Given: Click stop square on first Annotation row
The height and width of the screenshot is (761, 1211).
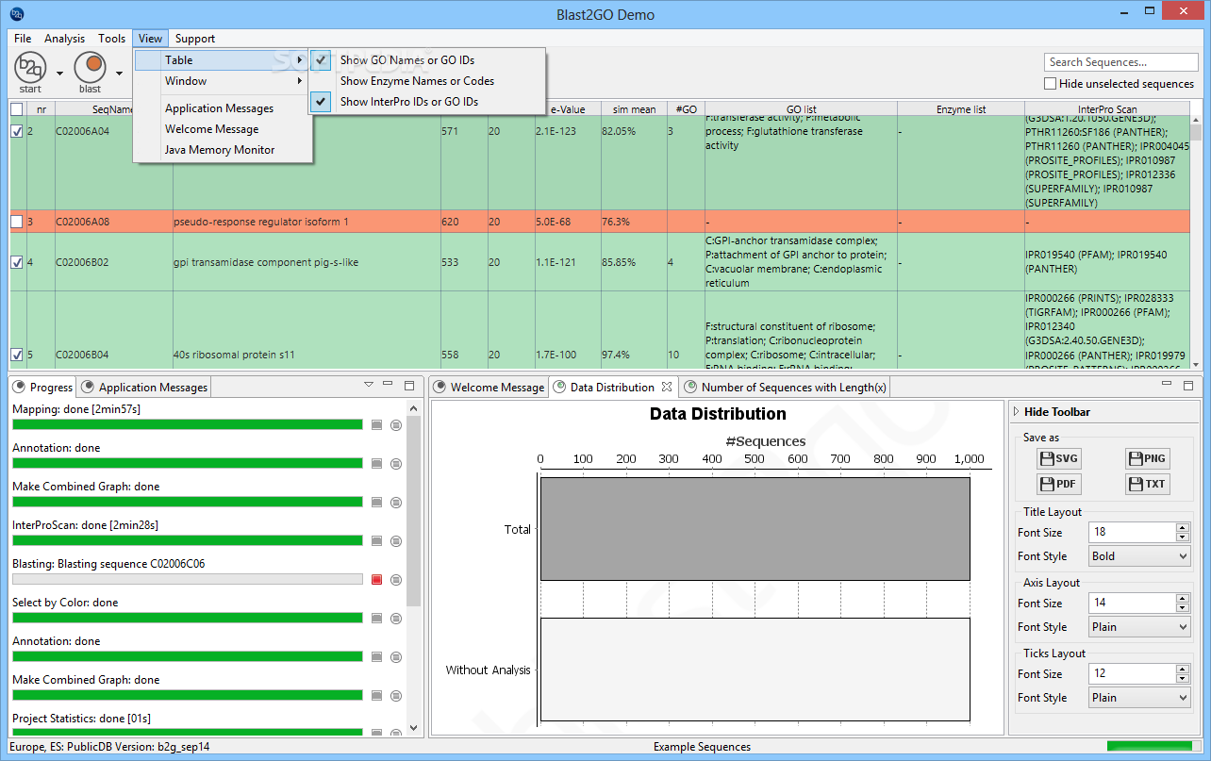Looking at the screenshot, I should 377,463.
